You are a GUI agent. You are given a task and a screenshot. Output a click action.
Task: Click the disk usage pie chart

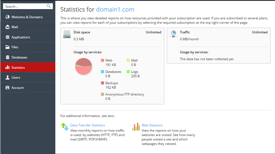coord(84,67)
